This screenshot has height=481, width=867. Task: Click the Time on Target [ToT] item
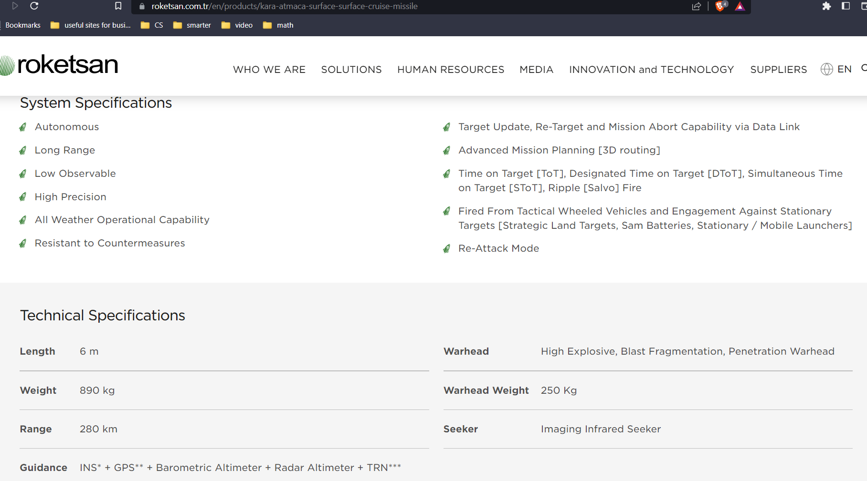click(650, 181)
